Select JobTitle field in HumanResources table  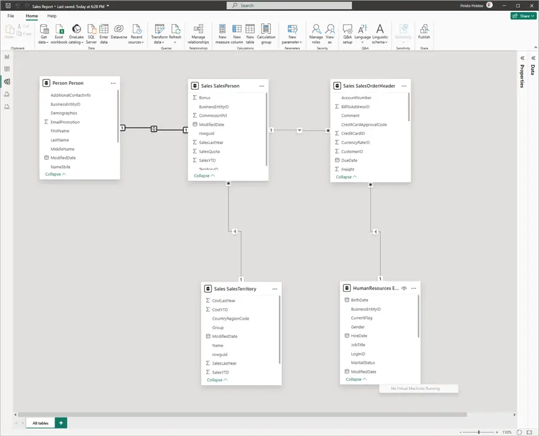[358, 345]
